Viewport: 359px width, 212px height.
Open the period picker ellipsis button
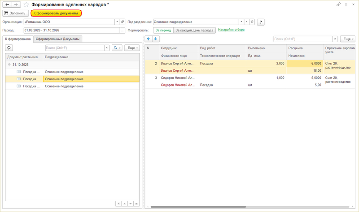(x=123, y=30)
